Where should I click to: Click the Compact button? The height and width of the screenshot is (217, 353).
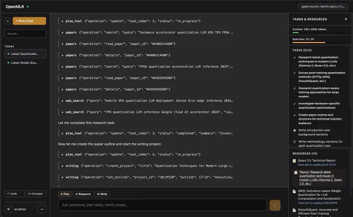36,194
